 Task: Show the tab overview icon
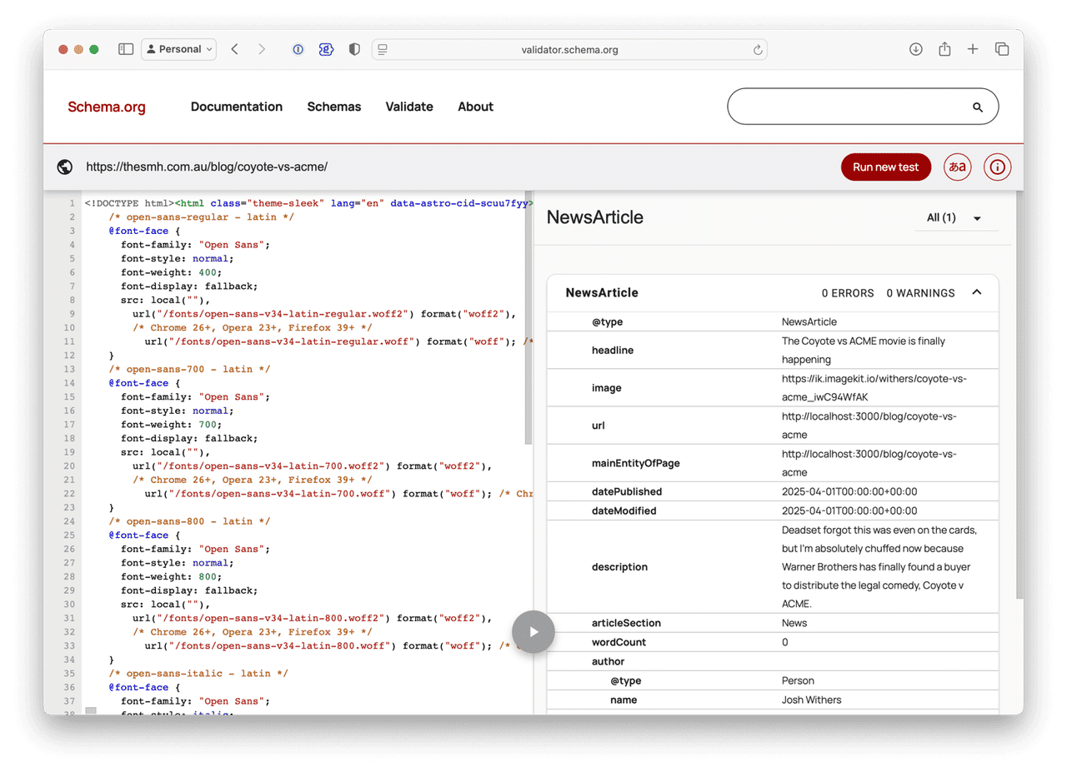[x=1002, y=49]
